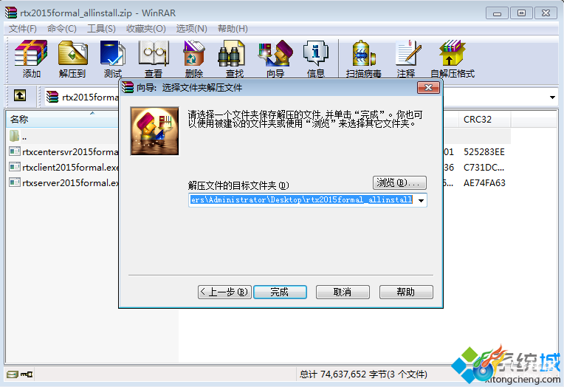Click the status bar drive icon

point(13,374)
